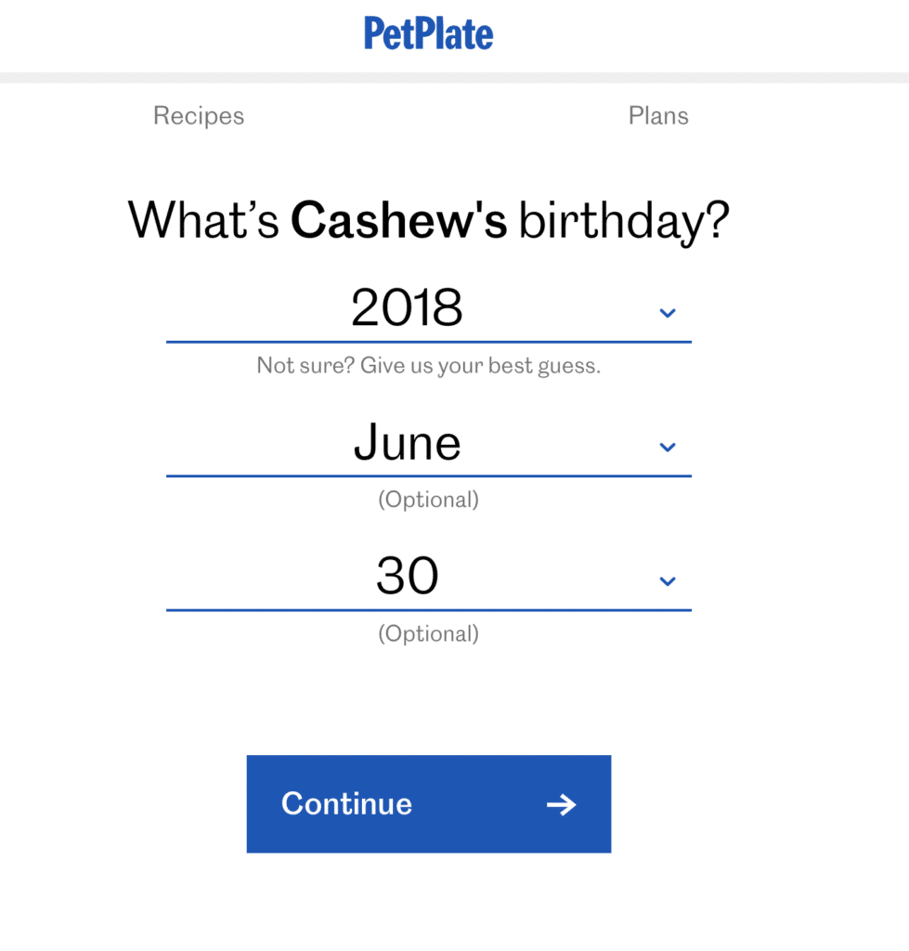The height and width of the screenshot is (951, 909).
Task: Click the Optional label under the month field
Action: (428, 500)
